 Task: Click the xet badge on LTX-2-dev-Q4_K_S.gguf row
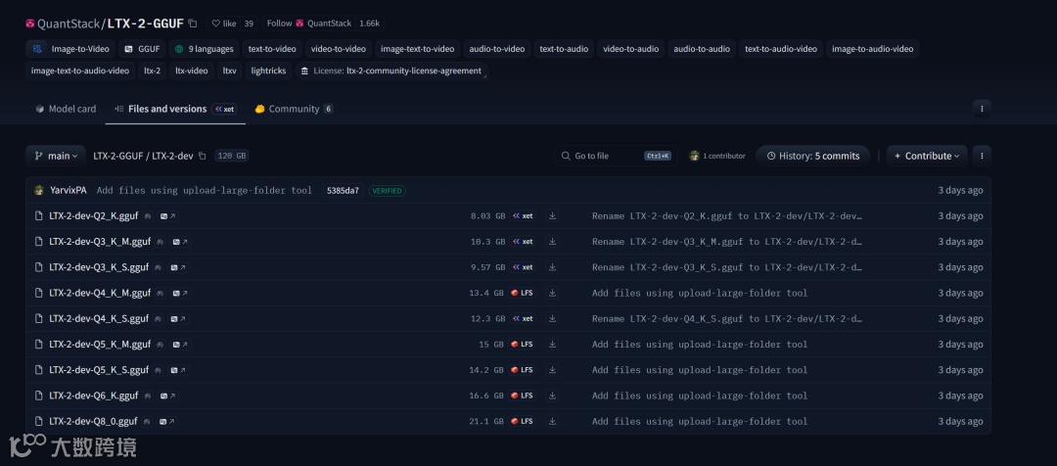(523, 318)
